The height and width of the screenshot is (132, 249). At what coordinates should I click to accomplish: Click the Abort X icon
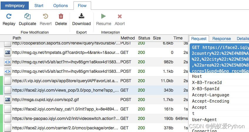tap(120, 16)
